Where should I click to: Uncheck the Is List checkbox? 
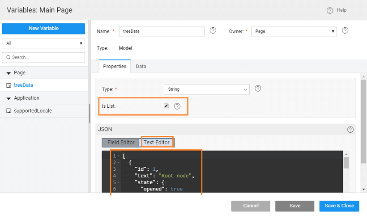(166, 106)
